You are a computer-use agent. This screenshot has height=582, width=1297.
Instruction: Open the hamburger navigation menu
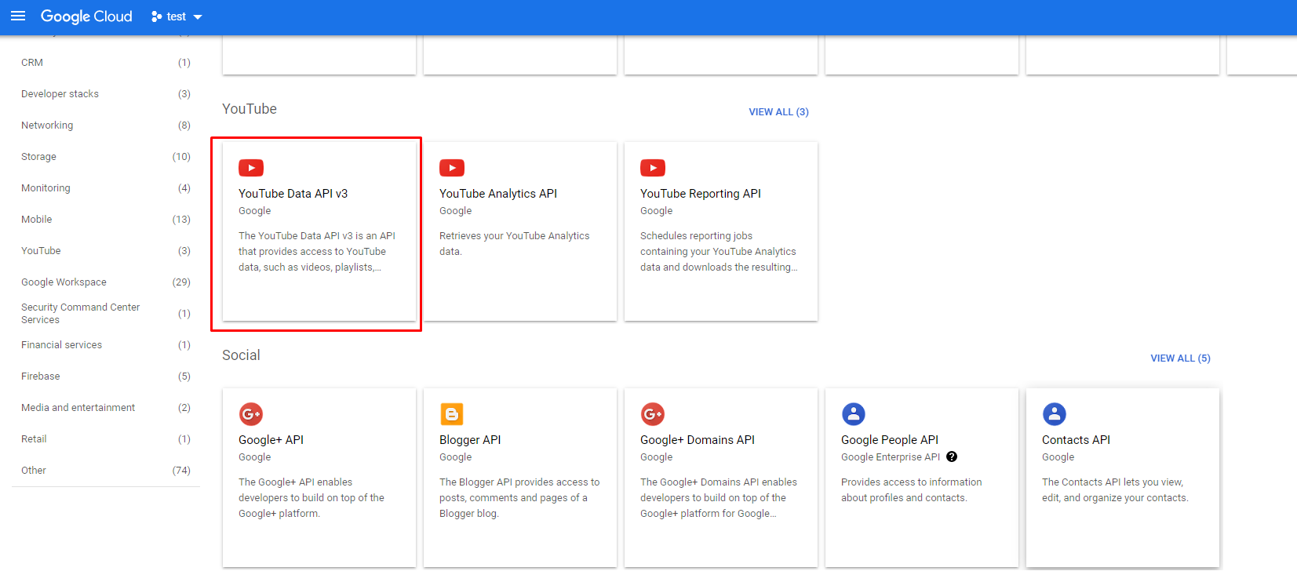[x=18, y=16]
